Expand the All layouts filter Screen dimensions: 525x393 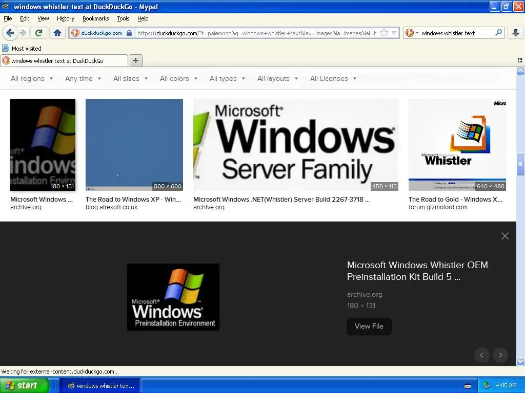277,78
